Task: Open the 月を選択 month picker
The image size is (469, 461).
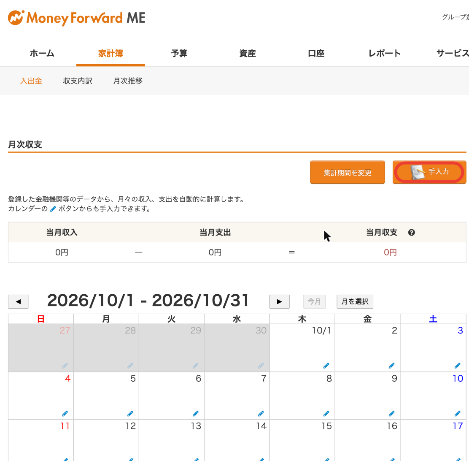Action: (x=355, y=301)
